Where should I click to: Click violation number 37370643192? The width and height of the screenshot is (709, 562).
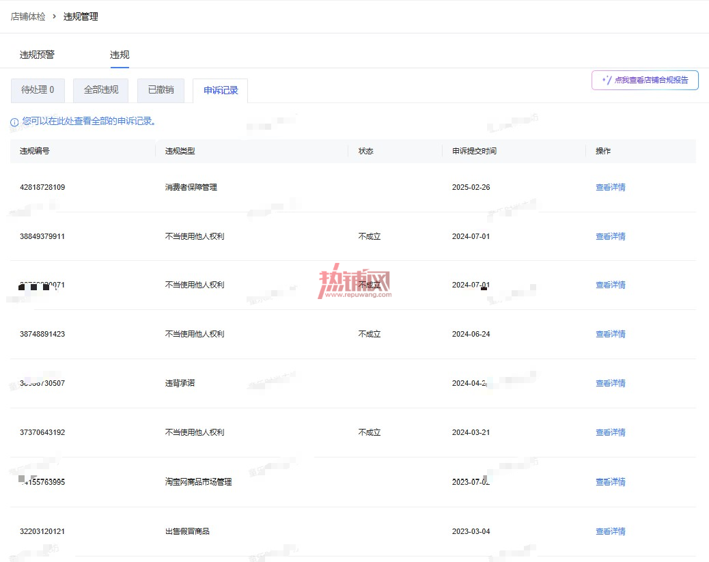pos(42,433)
